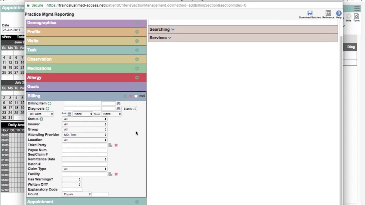The image size is (365, 205).
Task: Click the Observation section header
Action: point(86,59)
